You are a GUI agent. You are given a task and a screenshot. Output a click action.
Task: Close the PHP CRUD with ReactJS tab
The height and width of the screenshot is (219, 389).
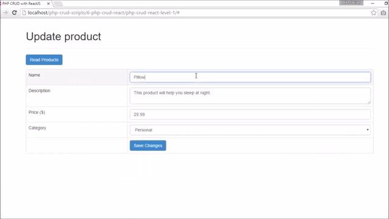pyautogui.click(x=49, y=4)
